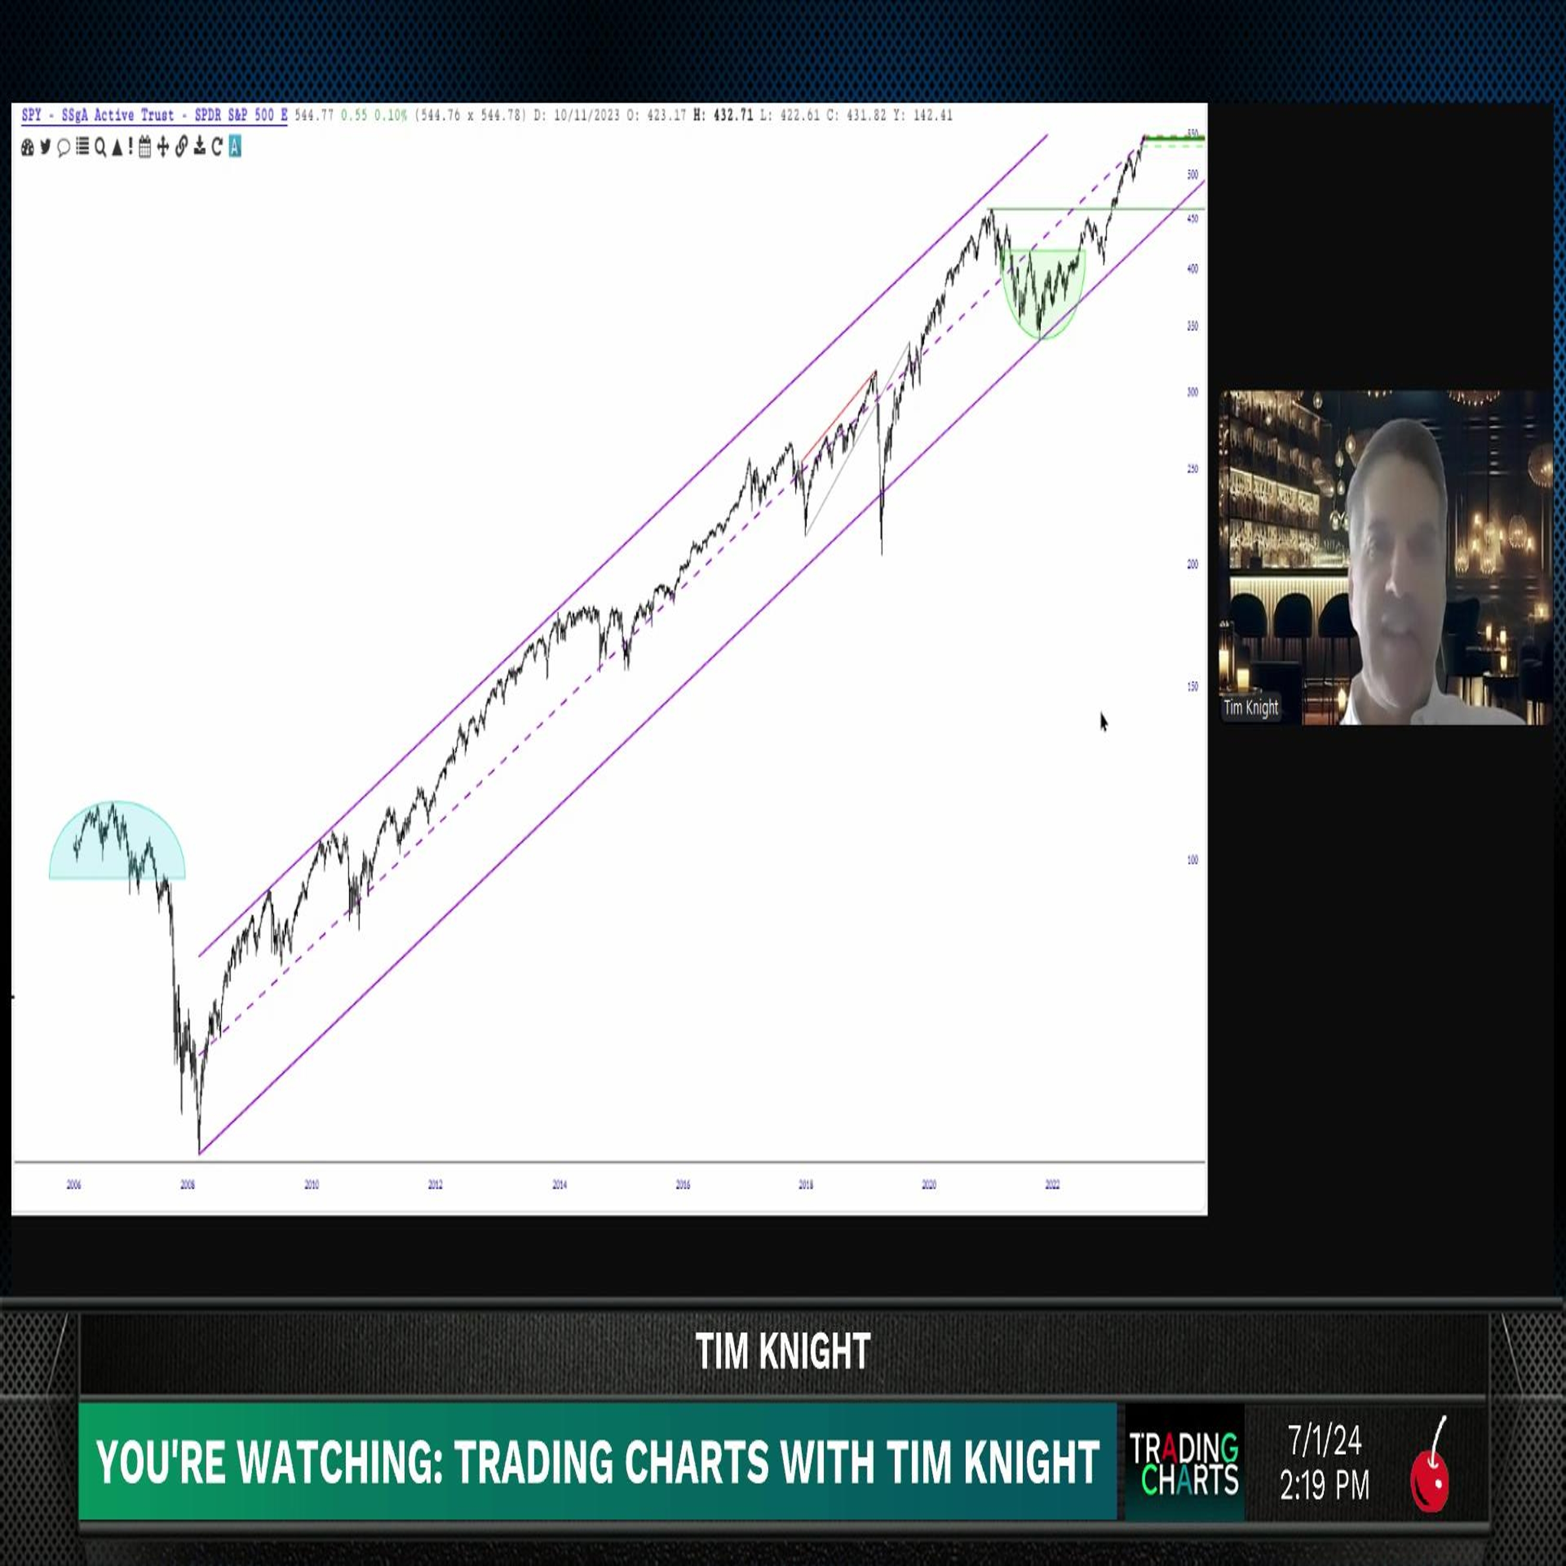Click the low value L: 422.61
This screenshot has width=1566, height=1566.
[x=789, y=115]
